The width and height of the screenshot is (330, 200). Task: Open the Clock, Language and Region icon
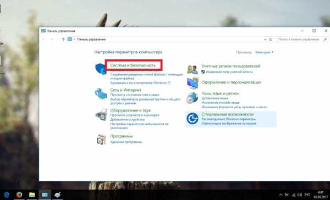coord(192,98)
